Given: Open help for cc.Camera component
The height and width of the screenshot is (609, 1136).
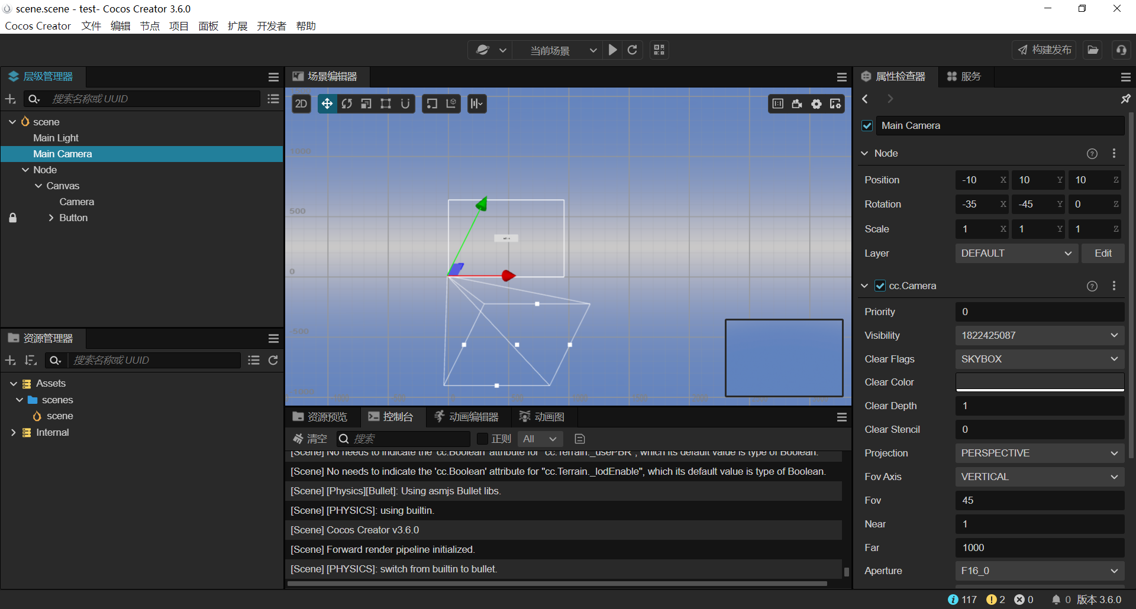Looking at the screenshot, I should pyautogui.click(x=1092, y=286).
